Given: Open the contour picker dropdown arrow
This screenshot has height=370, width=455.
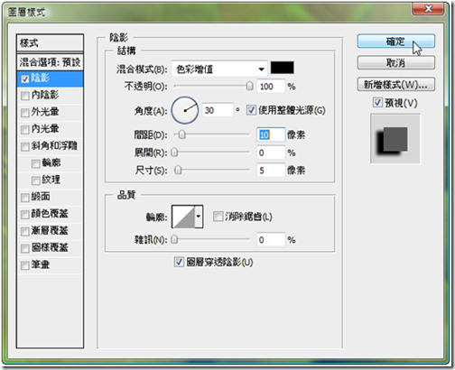Looking at the screenshot, I should point(199,217).
